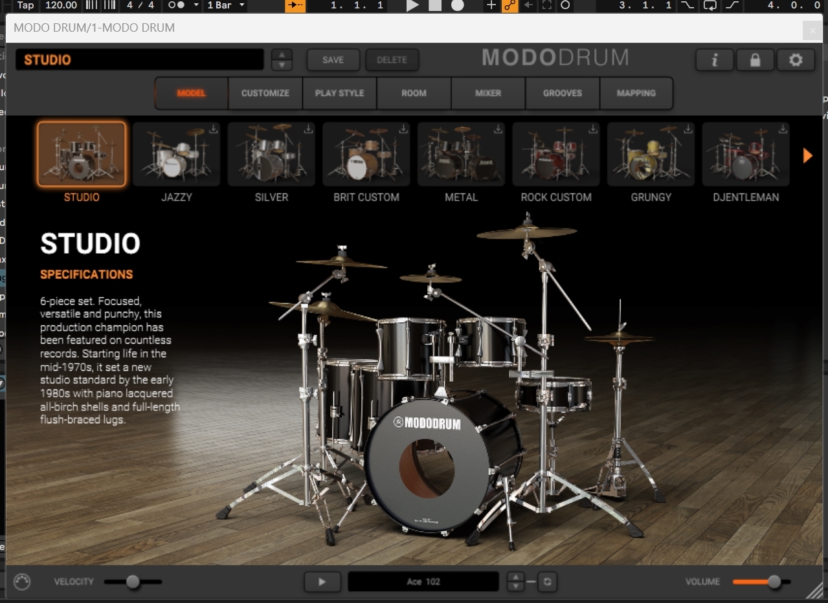Click the padlock lock icon
The width and height of the screenshot is (828, 603).
755,60
